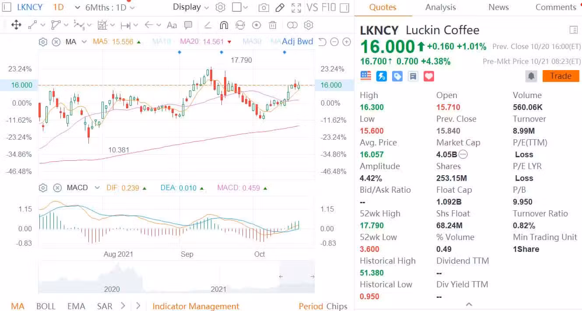Add a text annotation with the Aa tool
This screenshot has height=311, width=582.
click(172, 25)
